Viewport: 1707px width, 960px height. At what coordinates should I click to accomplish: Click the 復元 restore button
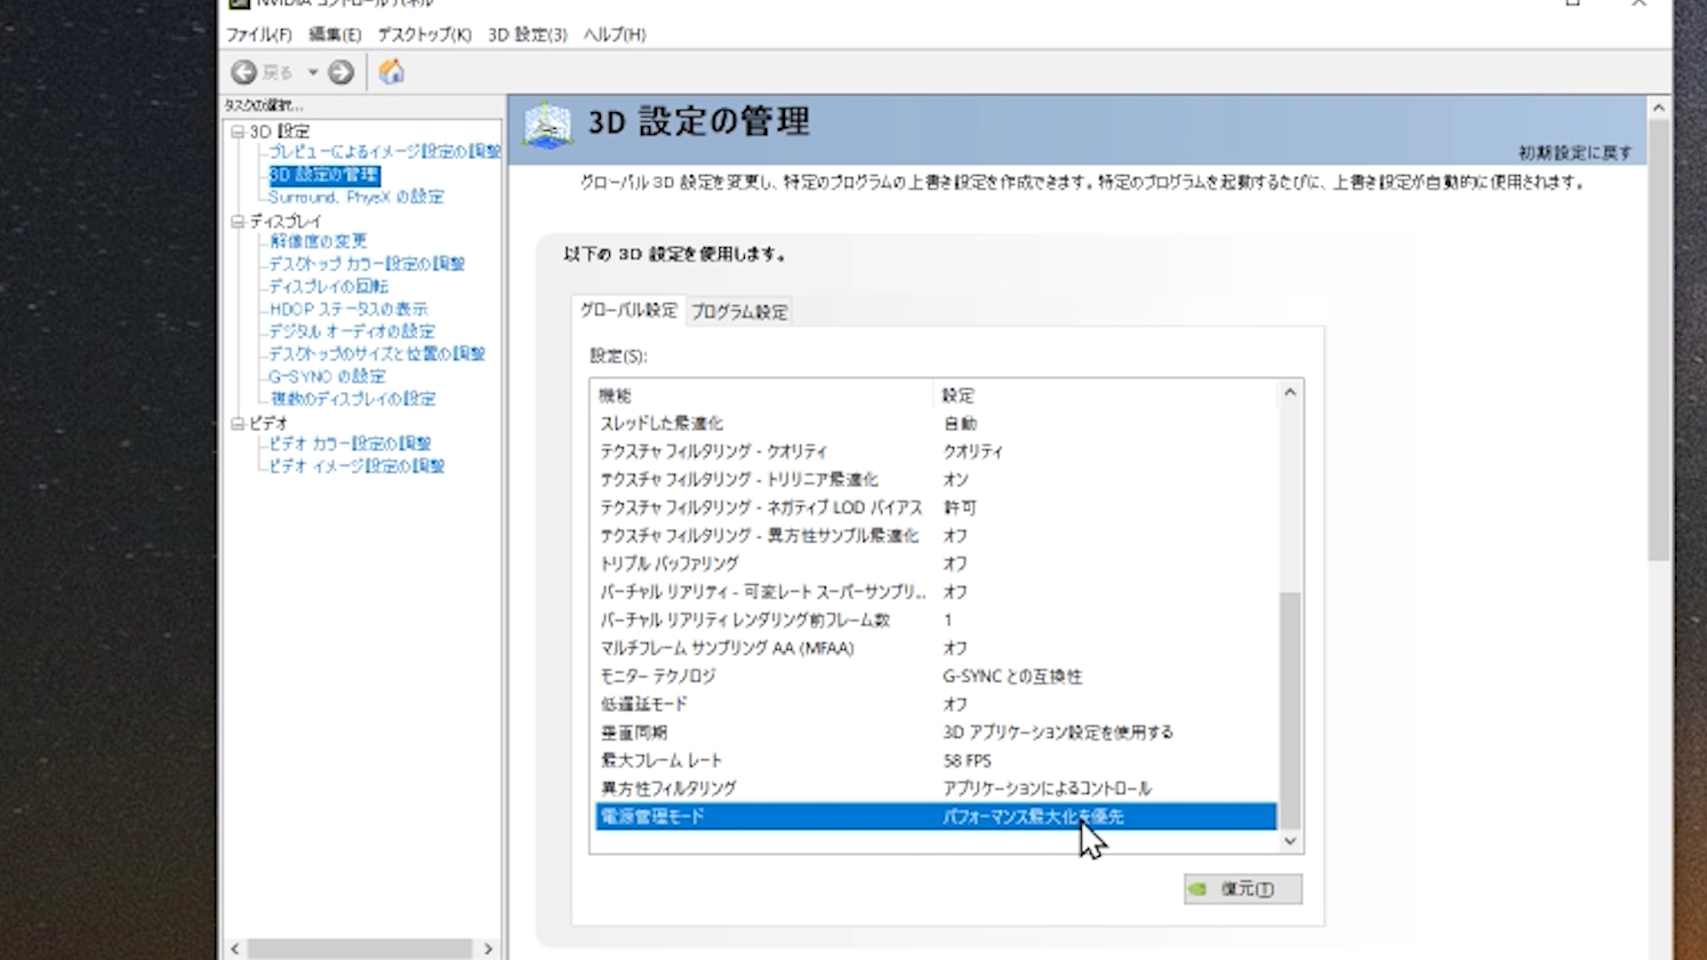click(x=1243, y=889)
